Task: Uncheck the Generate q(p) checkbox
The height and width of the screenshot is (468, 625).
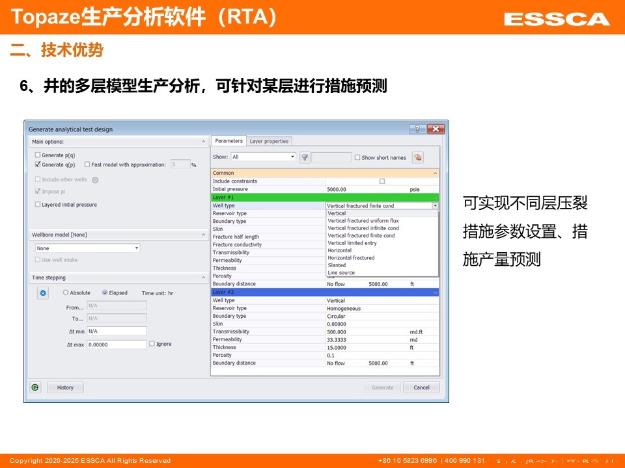Action: pos(38,164)
